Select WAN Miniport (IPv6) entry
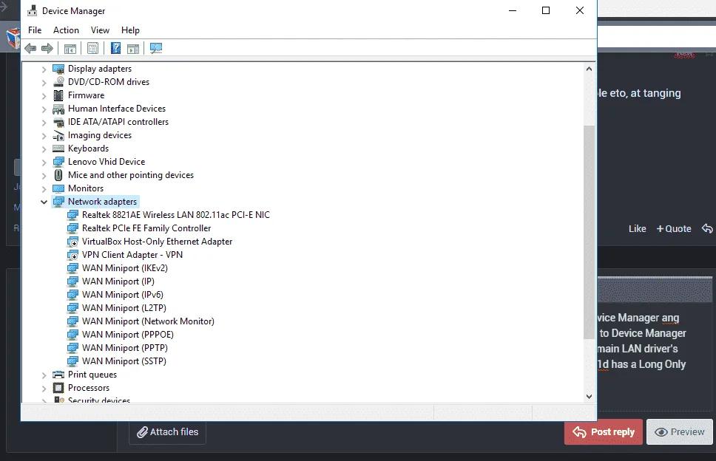Image resolution: width=716 pixels, height=461 pixels. (x=122, y=295)
